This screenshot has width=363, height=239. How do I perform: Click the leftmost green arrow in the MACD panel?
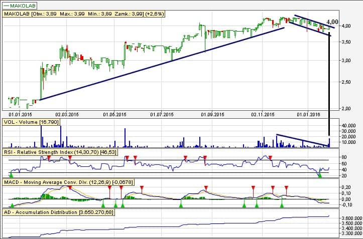[12, 204]
